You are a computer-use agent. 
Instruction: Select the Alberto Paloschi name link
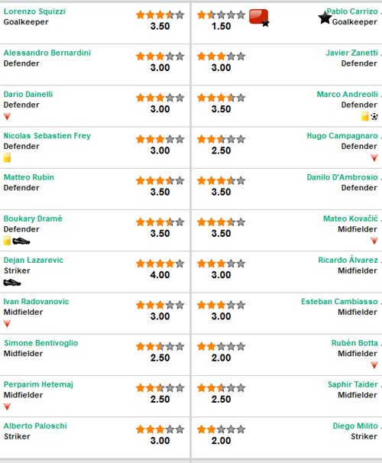35,426
